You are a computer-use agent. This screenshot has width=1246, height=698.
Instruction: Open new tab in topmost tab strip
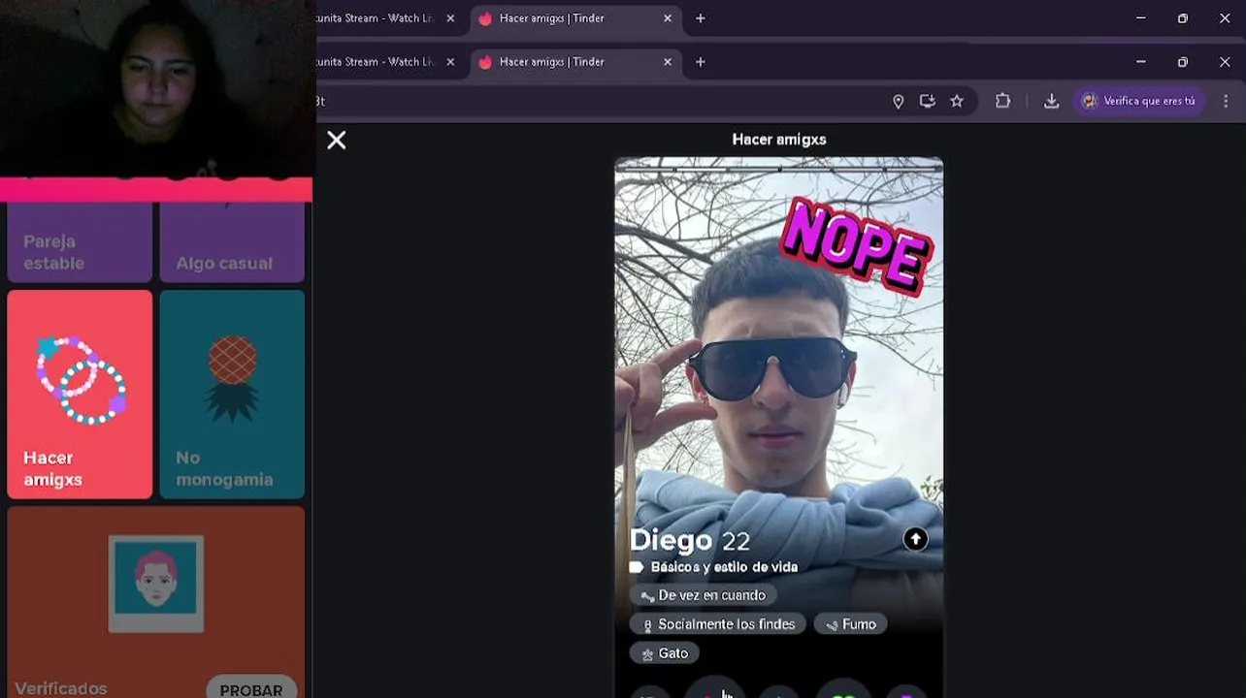pyautogui.click(x=701, y=18)
